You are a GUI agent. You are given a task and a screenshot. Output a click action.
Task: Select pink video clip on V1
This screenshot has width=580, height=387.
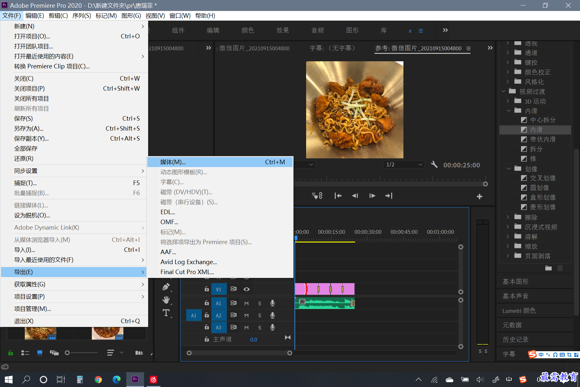click(x=325, y=289)
